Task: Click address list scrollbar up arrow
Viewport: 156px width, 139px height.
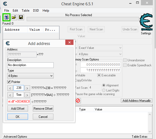Action: tap(150, 114)
